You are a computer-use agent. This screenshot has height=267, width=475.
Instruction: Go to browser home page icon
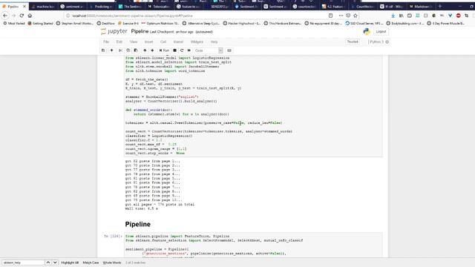point(30,16)
